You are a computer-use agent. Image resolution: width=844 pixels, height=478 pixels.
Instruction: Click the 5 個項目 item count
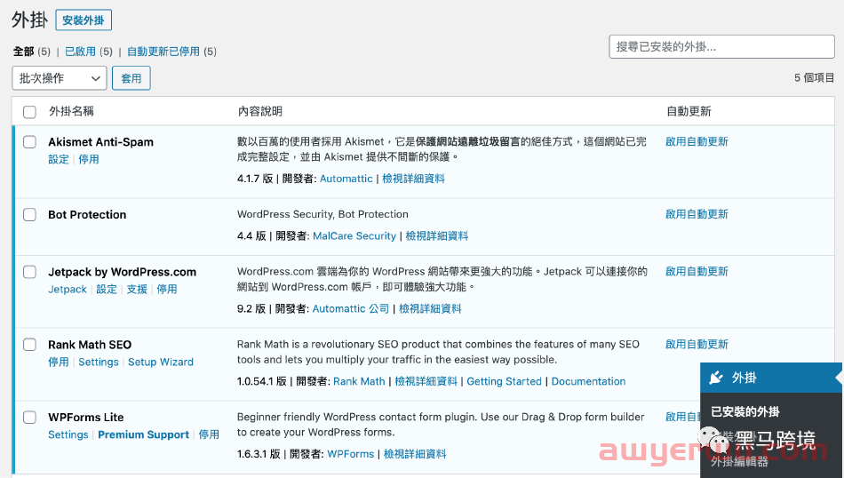[814, 78]
